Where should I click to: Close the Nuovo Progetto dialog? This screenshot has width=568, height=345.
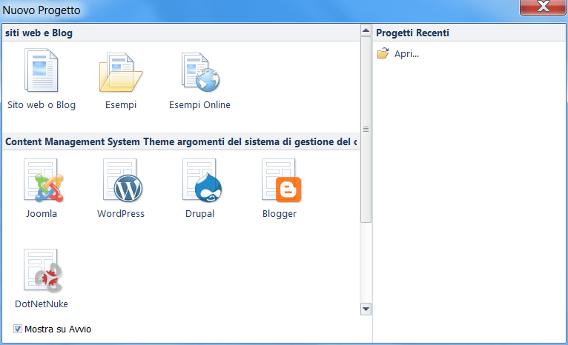pyautogui.click(x=543, y=7)
